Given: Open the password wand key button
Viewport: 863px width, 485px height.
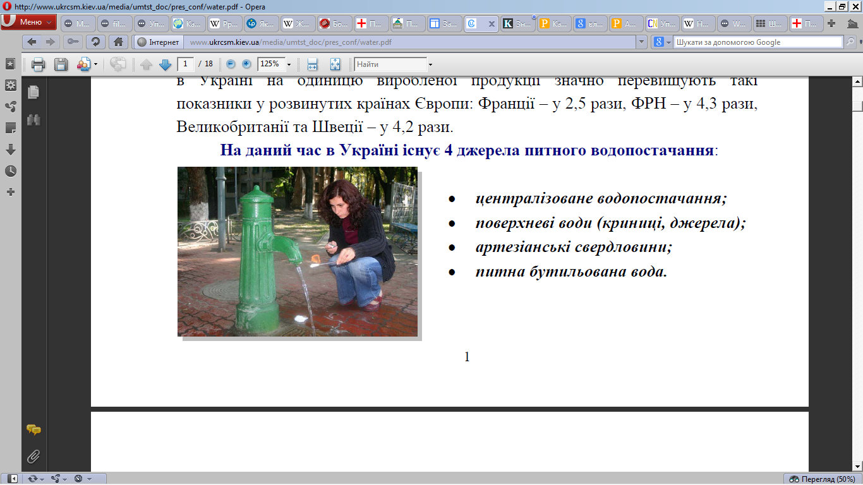Looking at the screenshot, I should point(73,42).
